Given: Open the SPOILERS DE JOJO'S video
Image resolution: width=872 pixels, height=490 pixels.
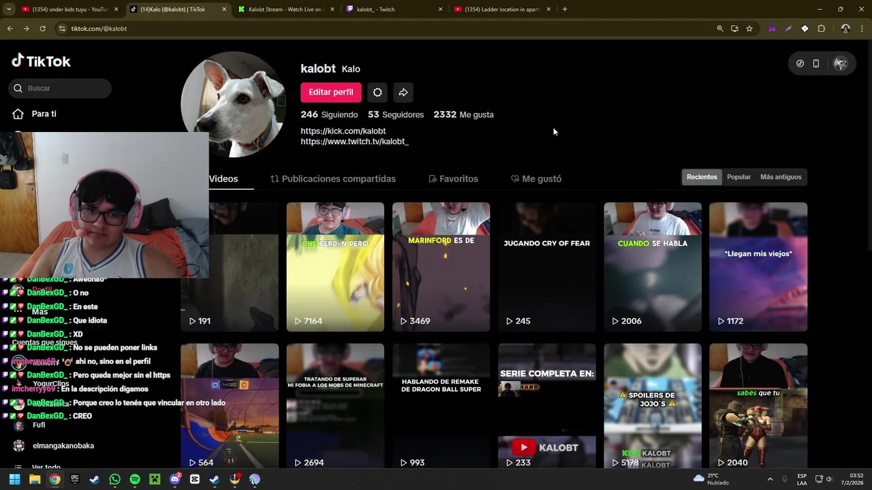Looking at the screenshot, I should pos(653,406).
